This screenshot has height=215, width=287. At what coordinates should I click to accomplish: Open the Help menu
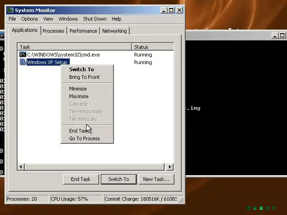pos(117,19)
